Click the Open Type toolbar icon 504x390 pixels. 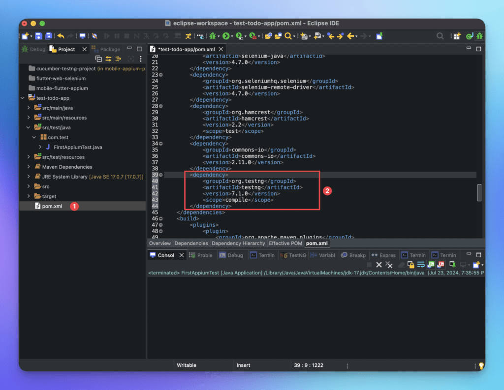[268, 36]
